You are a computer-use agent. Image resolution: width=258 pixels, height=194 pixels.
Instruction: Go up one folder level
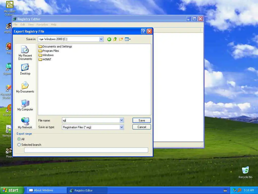[115, 39]
